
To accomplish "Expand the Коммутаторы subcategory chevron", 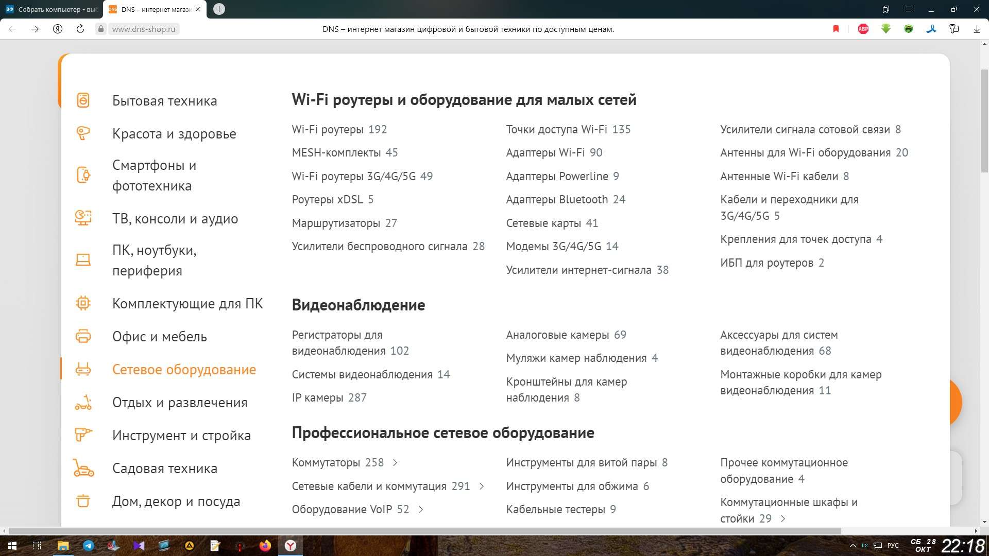I will pyautogui.click(x=395, y=463).
